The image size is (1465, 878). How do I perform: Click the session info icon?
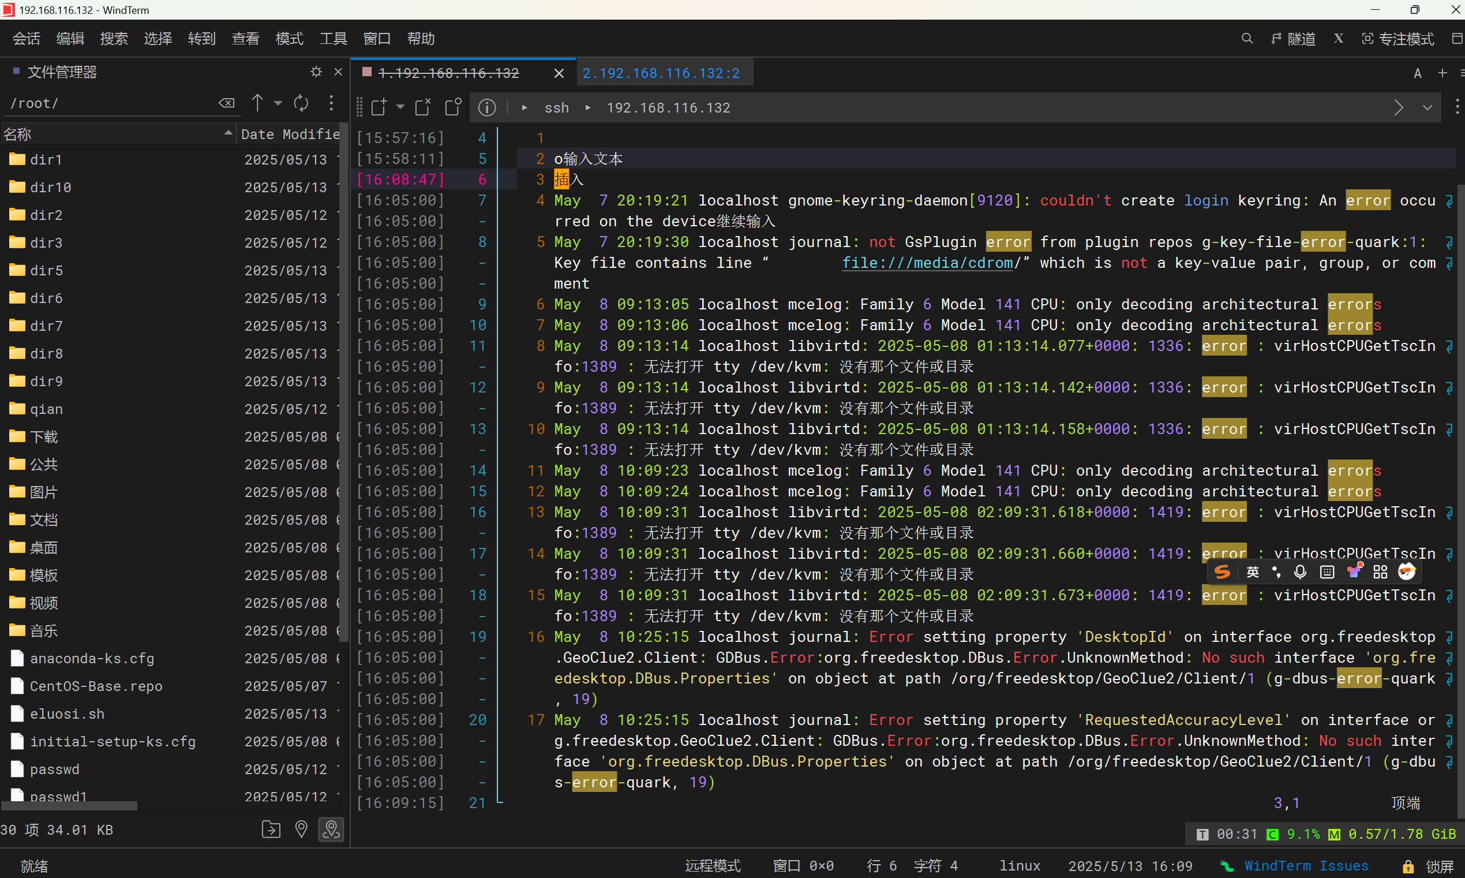[486, 108]
